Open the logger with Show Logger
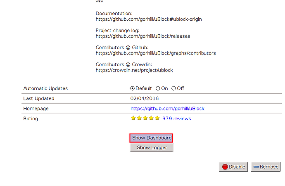Viewport: 285px width, 186px height. (152, 148)
